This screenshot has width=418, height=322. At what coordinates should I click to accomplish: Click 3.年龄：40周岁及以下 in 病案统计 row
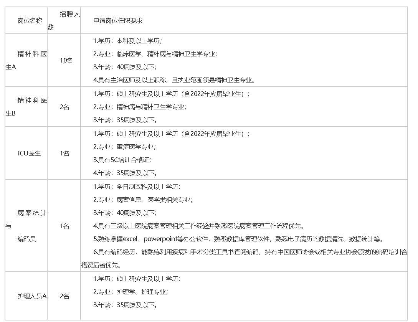click(x=125, y=213)
